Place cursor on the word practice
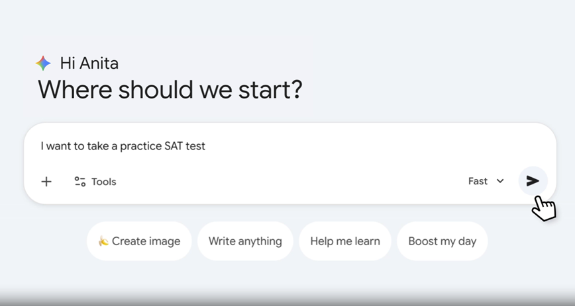Viewport: 575px width, 306px height. click(140, 146)
